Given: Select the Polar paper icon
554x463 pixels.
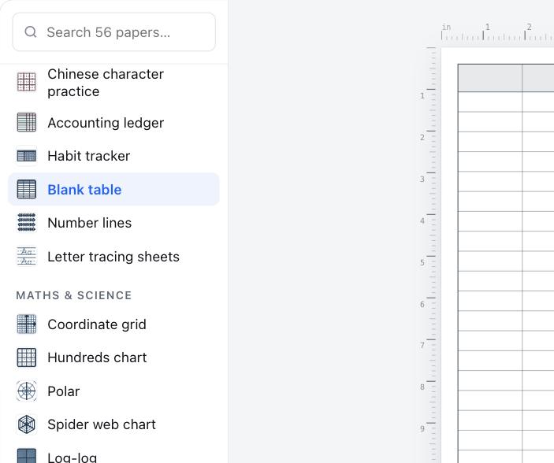Looking at the screenshot, I should [27, 391].
